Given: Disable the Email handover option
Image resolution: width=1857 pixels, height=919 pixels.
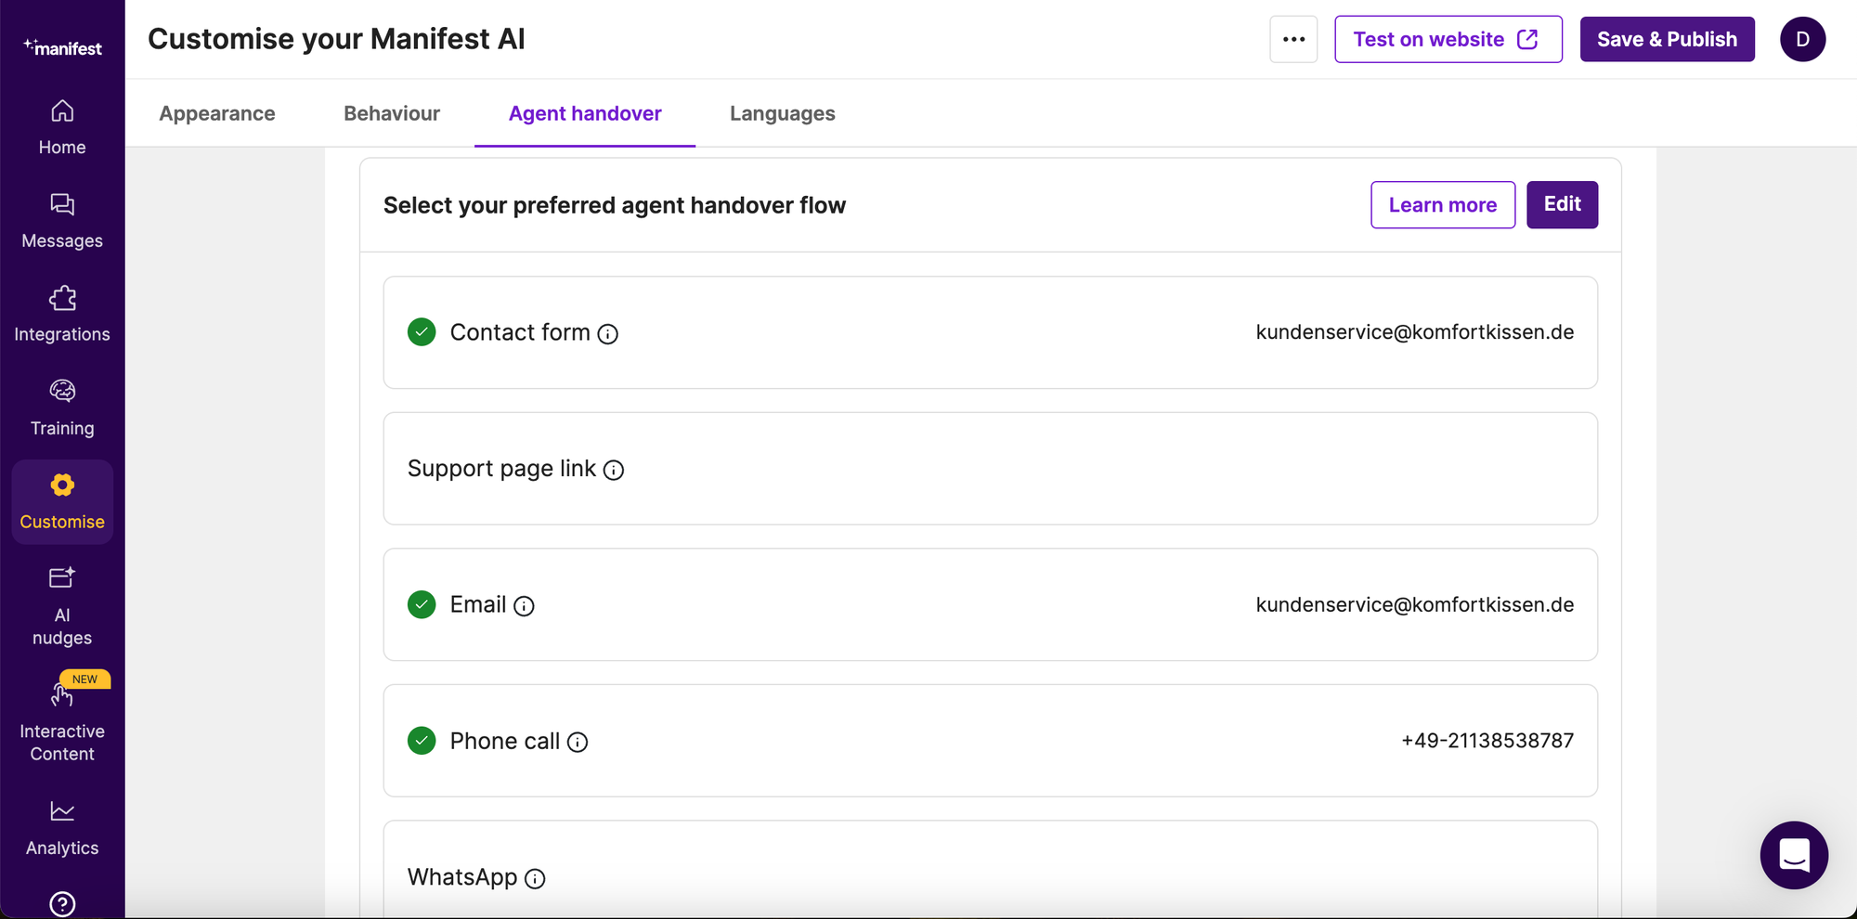Looking at the screenshot, I should (x=422, y=604).
